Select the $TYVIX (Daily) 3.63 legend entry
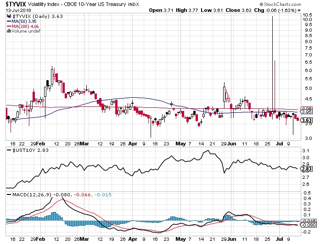Image resolution: width=320 pixels, height=244 pixels. (38, 17)
